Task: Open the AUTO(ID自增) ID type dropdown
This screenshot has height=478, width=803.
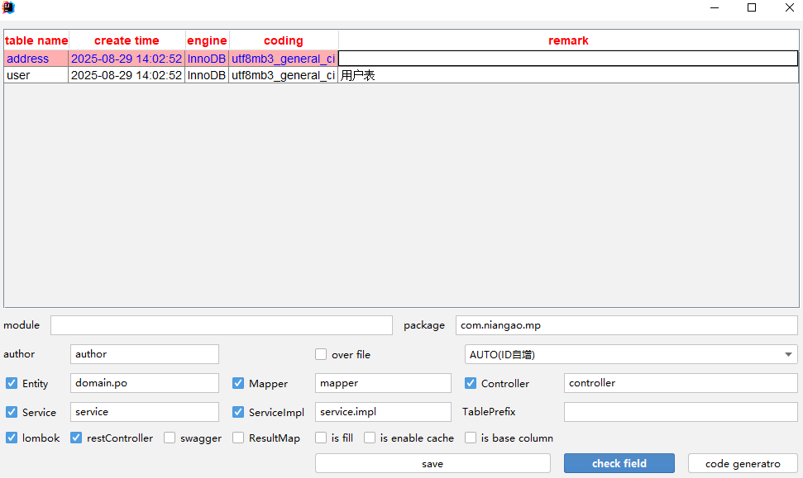Action: click(x=631, y=354)
